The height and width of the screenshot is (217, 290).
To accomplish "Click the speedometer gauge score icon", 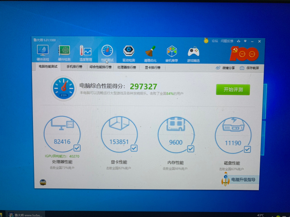I will click(64, 88).
